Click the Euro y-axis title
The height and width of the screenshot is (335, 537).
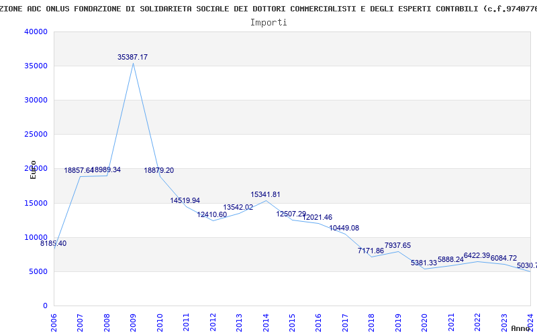tap(33, 170)
